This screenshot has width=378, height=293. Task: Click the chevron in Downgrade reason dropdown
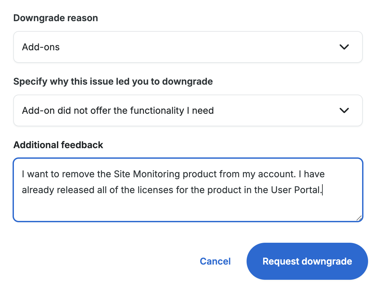pyautogui.click(x=344, y=47)
